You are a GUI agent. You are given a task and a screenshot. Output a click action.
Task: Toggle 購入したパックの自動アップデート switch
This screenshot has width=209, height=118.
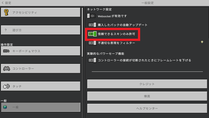click(x=92, y=25)
